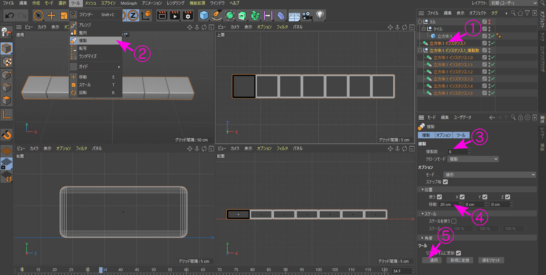Select the Move tool in top toolbar

51,16
